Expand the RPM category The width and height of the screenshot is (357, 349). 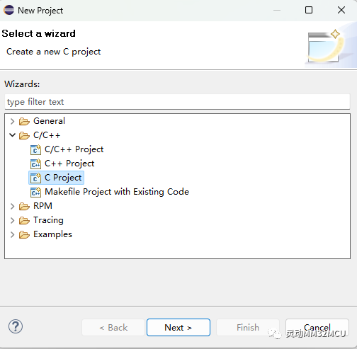(12, 206)
